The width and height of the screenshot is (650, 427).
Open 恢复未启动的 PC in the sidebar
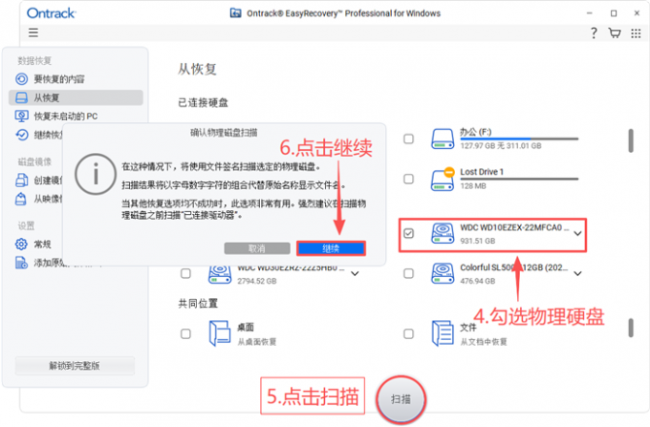click(x=76, y=116)
